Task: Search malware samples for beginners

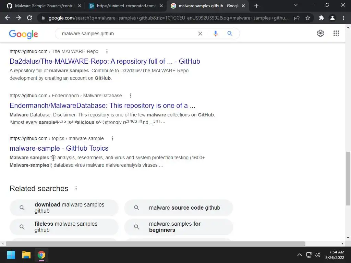Action: click(178, 227)
